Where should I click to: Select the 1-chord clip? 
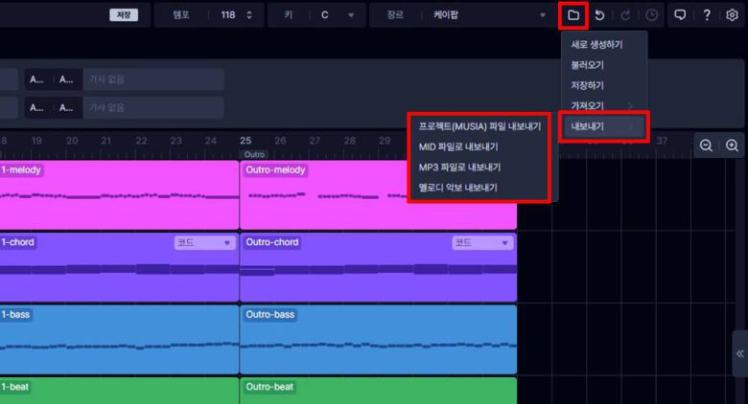point(119,267)
